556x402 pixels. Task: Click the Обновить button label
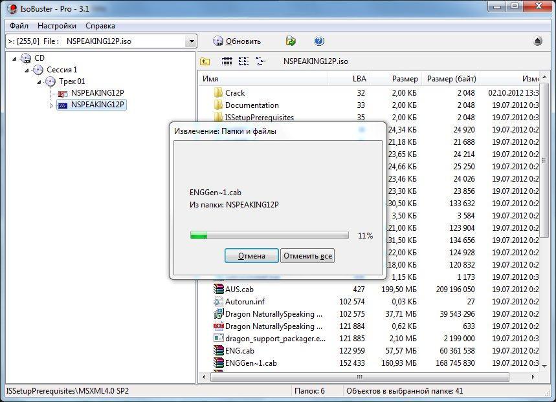click(243, 41)
